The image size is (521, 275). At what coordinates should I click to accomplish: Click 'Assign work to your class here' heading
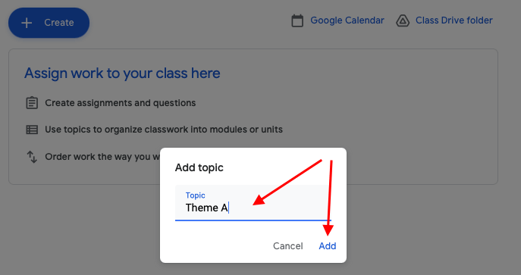point(122,73)
